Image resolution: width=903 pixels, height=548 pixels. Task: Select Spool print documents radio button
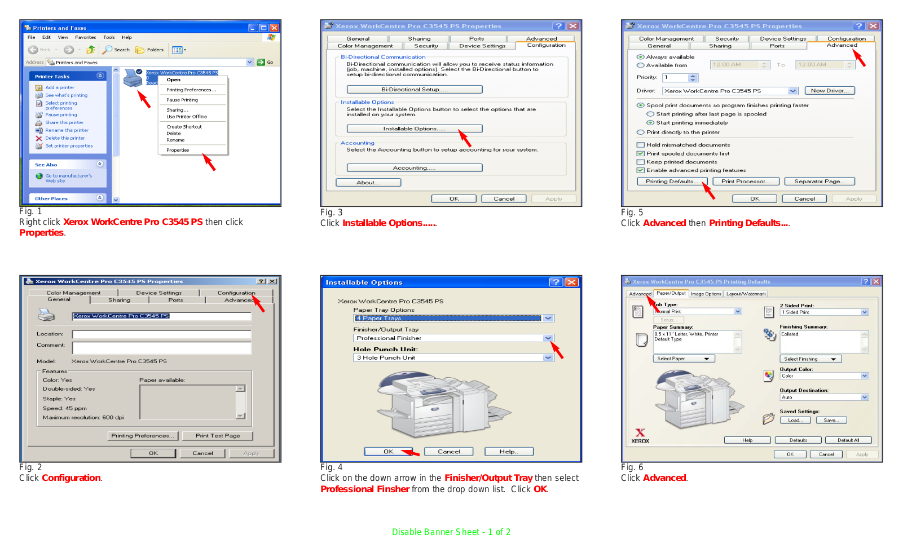[x=640, y=105]
